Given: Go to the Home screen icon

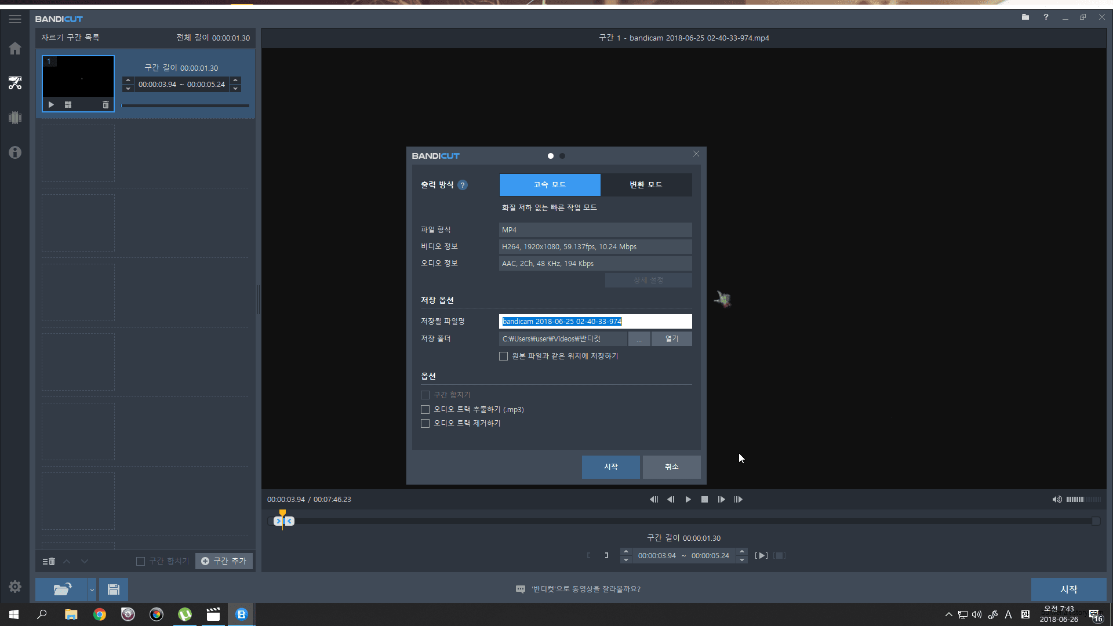Looking at the screenshot, I should (15, 48).
